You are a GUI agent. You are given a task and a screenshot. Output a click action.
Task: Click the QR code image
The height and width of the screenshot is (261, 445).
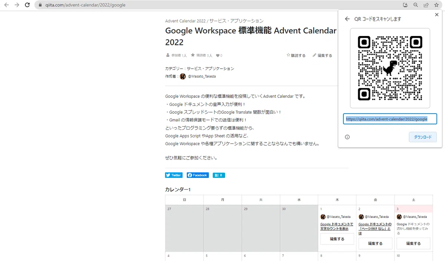pos(390,68)
